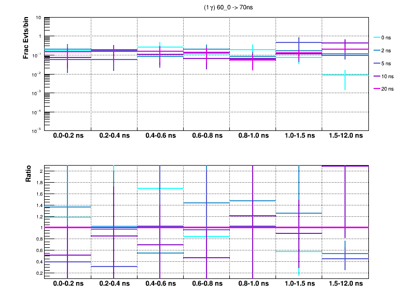413x296 pixels.
Task: Click the cyan line swatch for 0 ns legend entry
Action: pos(377,38)
